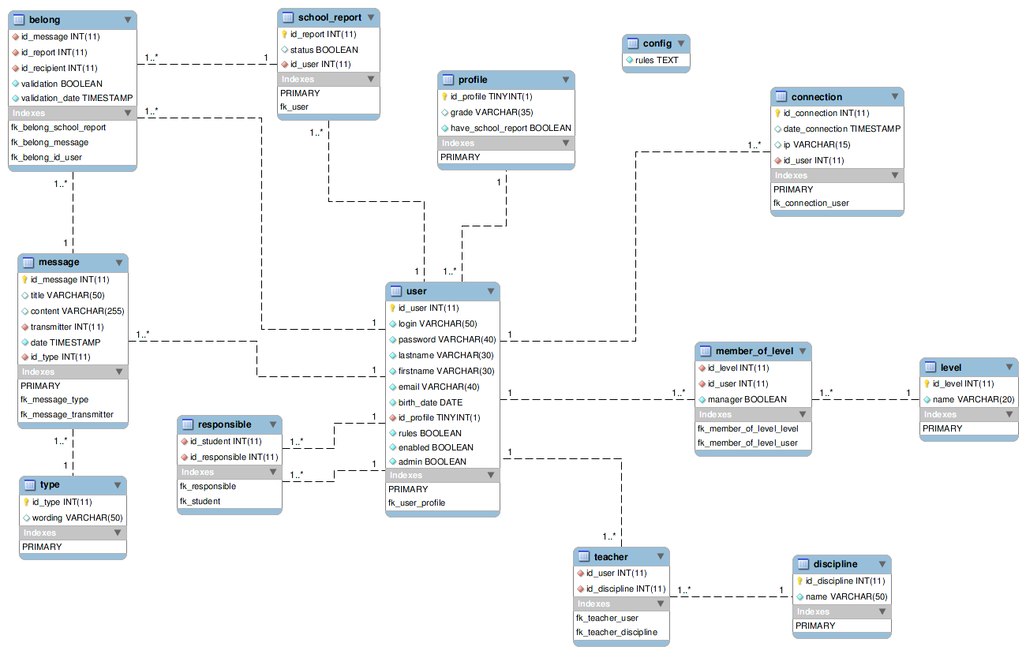Collapse the user table using its header arrow
The image size is (1026, 654).
[x=491, y=291]
